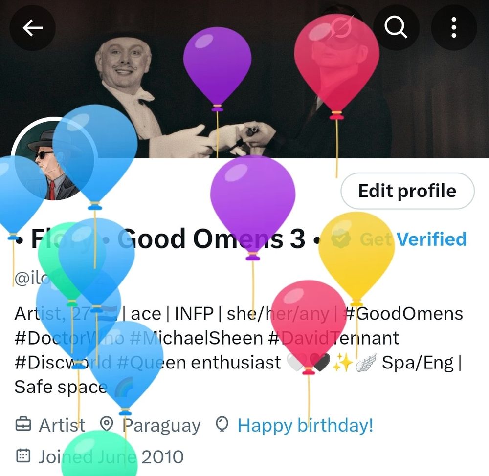The height and width of the screenshot is (476, 489).
Task: Open the three-dot overflow menu
Action: coord(454,27)
